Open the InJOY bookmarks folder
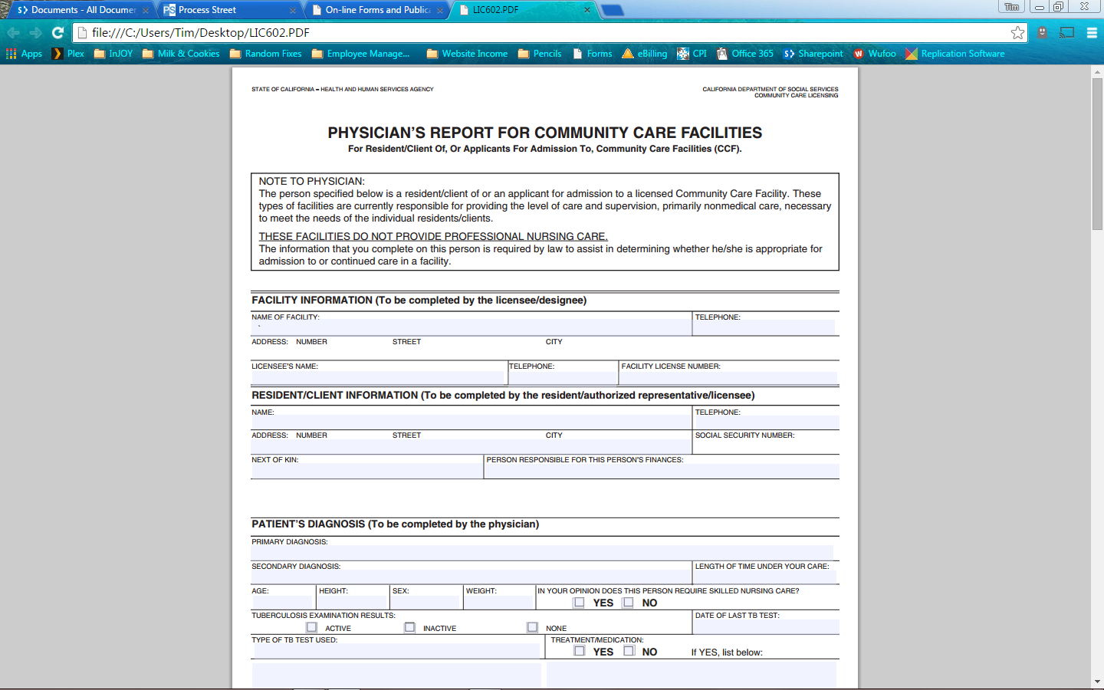This screenshot has height=690, width=1104. tap(113, 54)
